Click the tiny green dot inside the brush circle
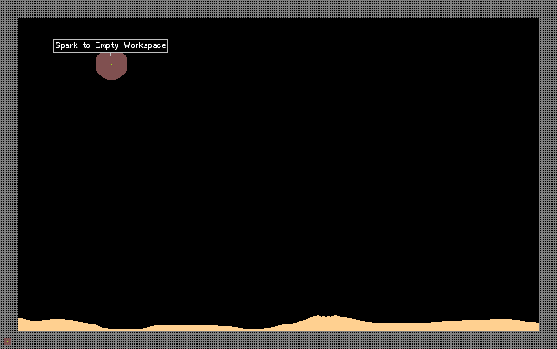The width and height of the screenshot is (557, 349). point(112,65)
